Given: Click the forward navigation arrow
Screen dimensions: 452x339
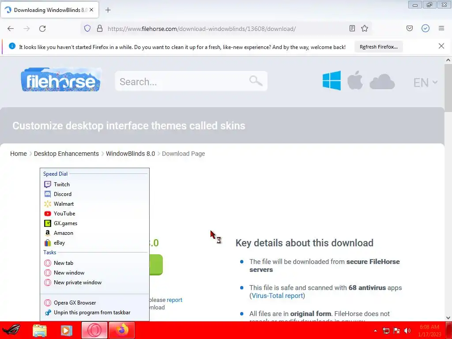Looking at the screenshot, I should click(x=26, y=29).
